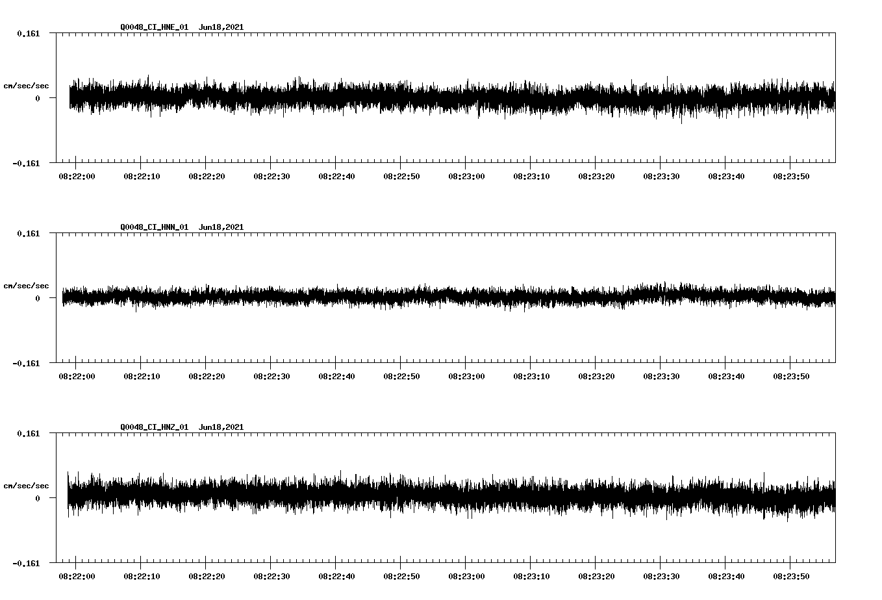Click the 08:23:50 time label under HNE plot
The width and height of the screenshot is (882, 600).
[791, 176]
